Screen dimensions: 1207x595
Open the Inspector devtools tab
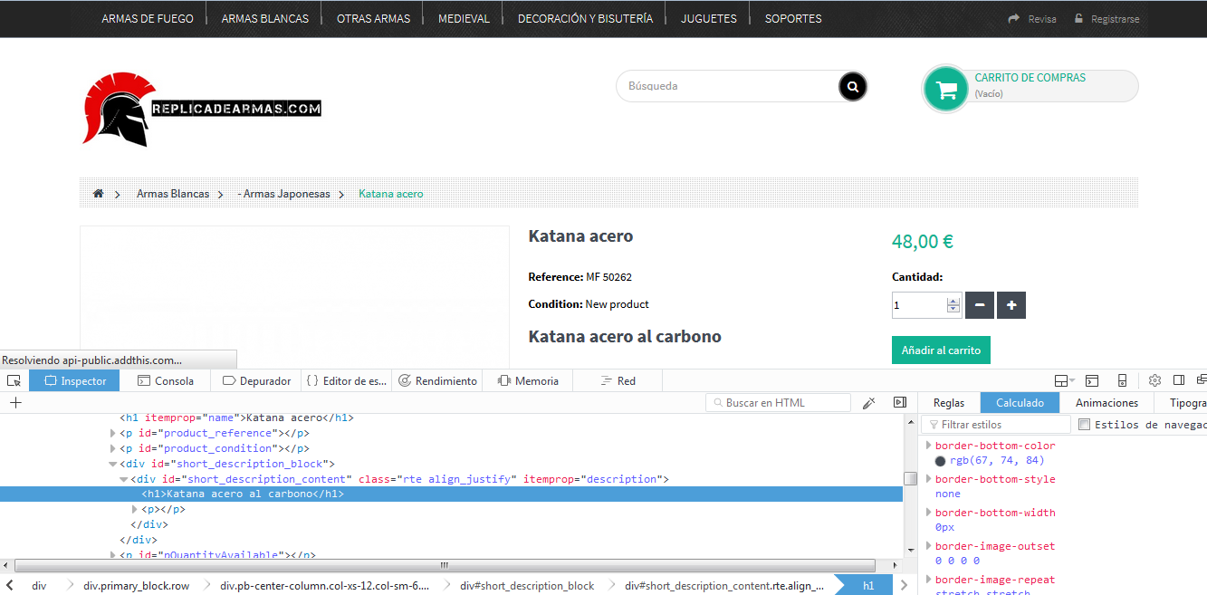tap(74, 381)
